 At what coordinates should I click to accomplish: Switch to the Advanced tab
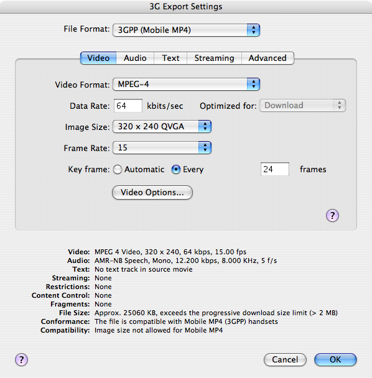(x=267, y=58)
